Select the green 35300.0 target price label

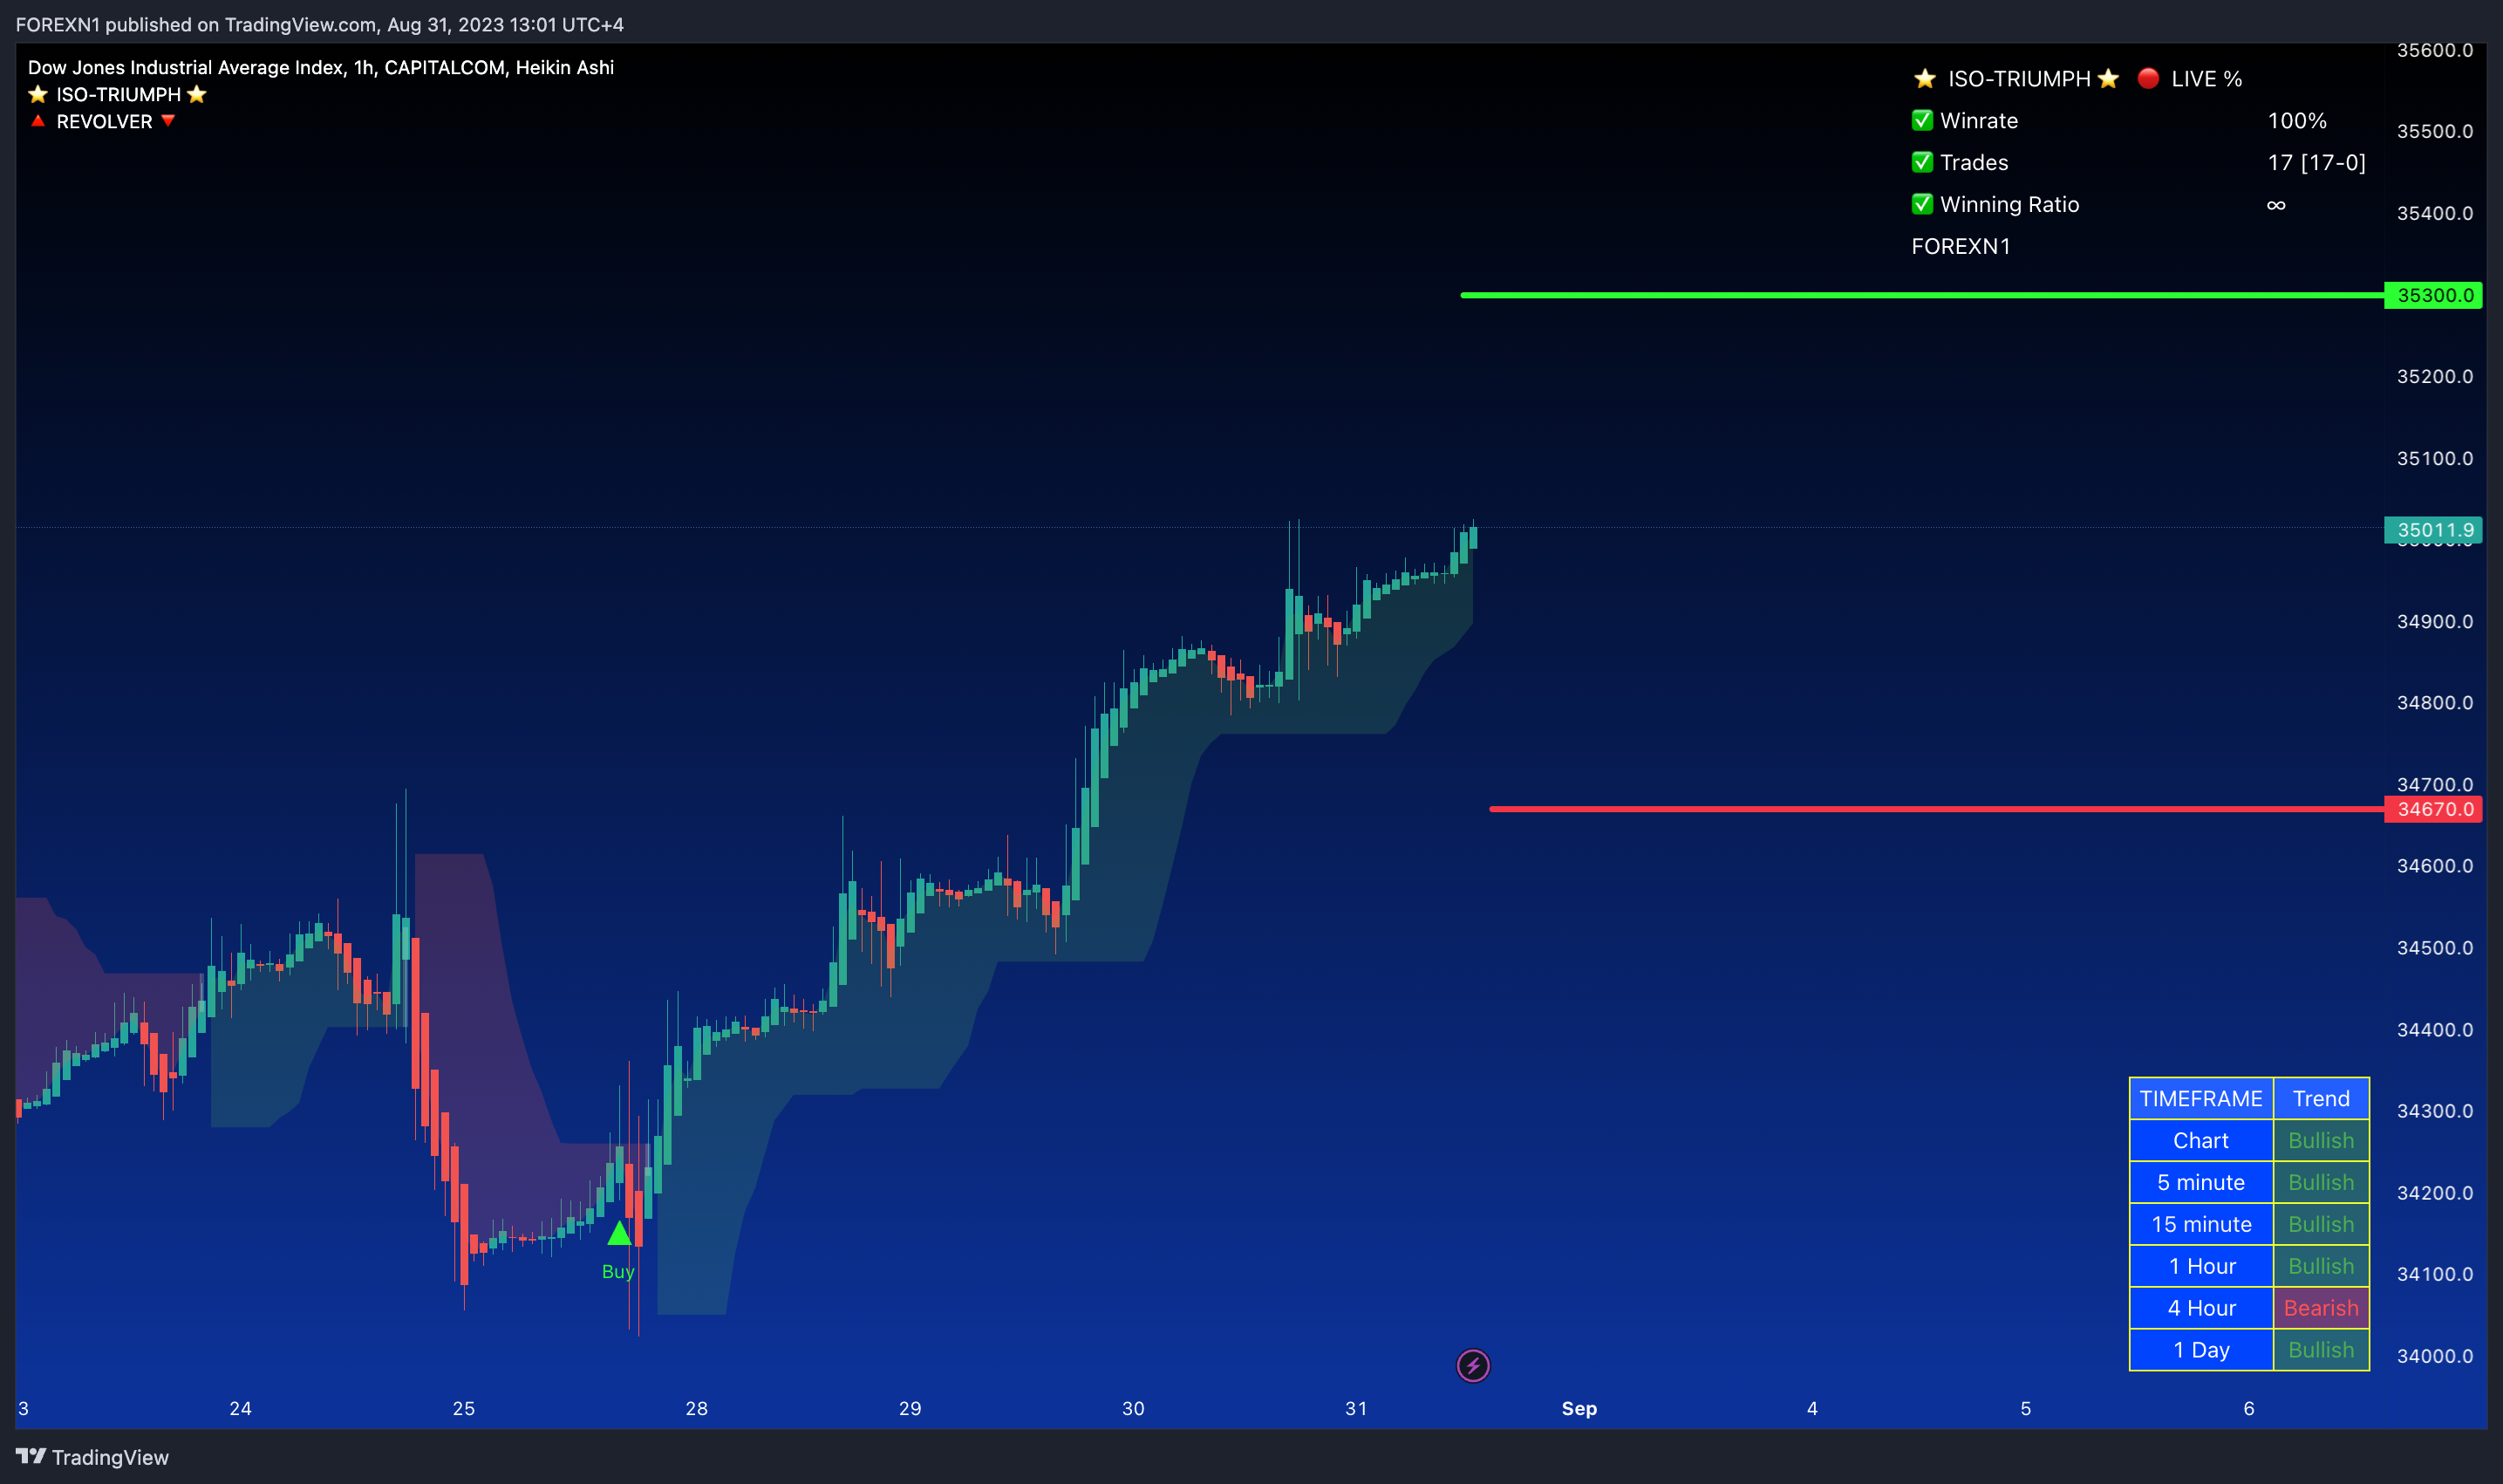click(2434, 295)
